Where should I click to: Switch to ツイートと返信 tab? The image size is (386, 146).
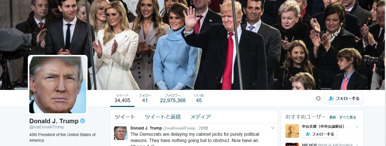tap(163, 117)
